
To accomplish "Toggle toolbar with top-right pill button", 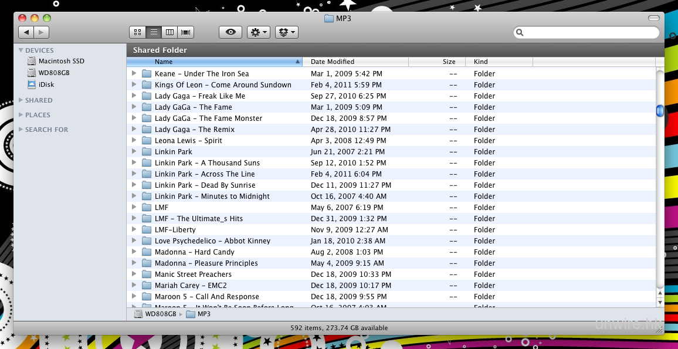I will 653,18.
